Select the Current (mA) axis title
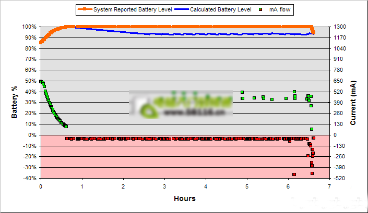Image resolution: width=368 pixels, height=213 pixels. (x=353, y=103)
